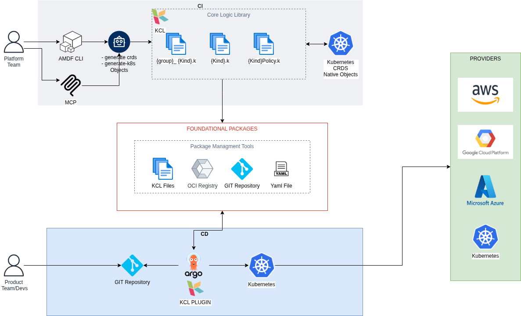This screenshot has height=316, width=521.
Task: Click the KCL logo in Core Logic Library
Action: [160, 17]
